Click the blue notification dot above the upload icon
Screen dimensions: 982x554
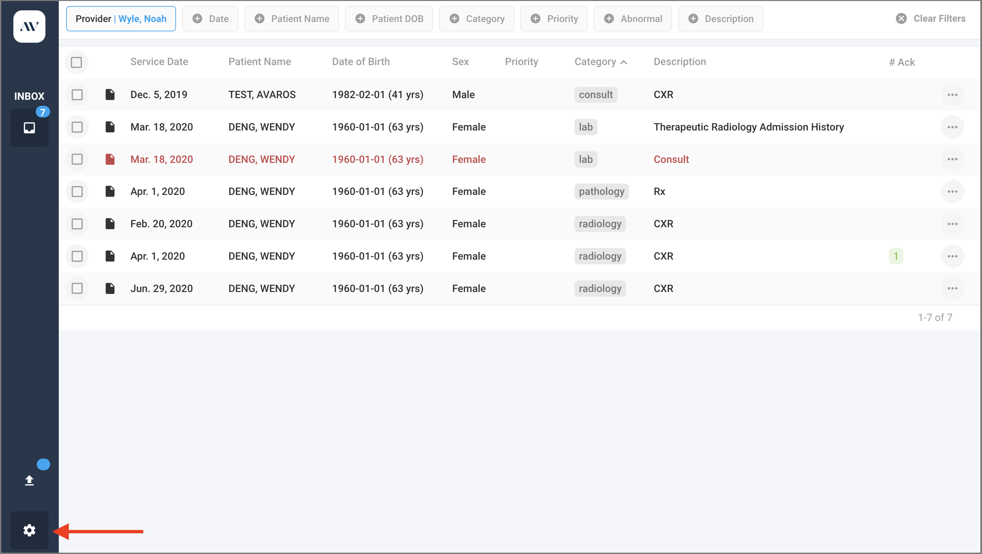(43, 464)
